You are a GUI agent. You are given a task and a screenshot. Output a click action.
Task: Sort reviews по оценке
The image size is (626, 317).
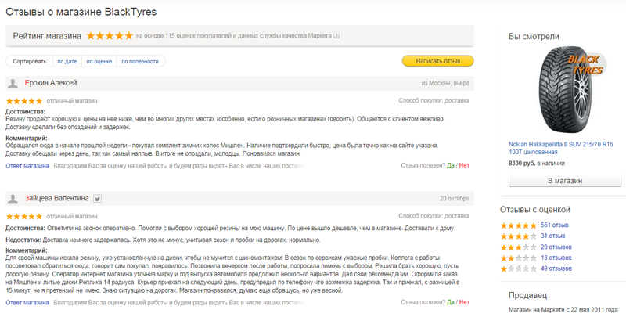click(x=99, y=62)
